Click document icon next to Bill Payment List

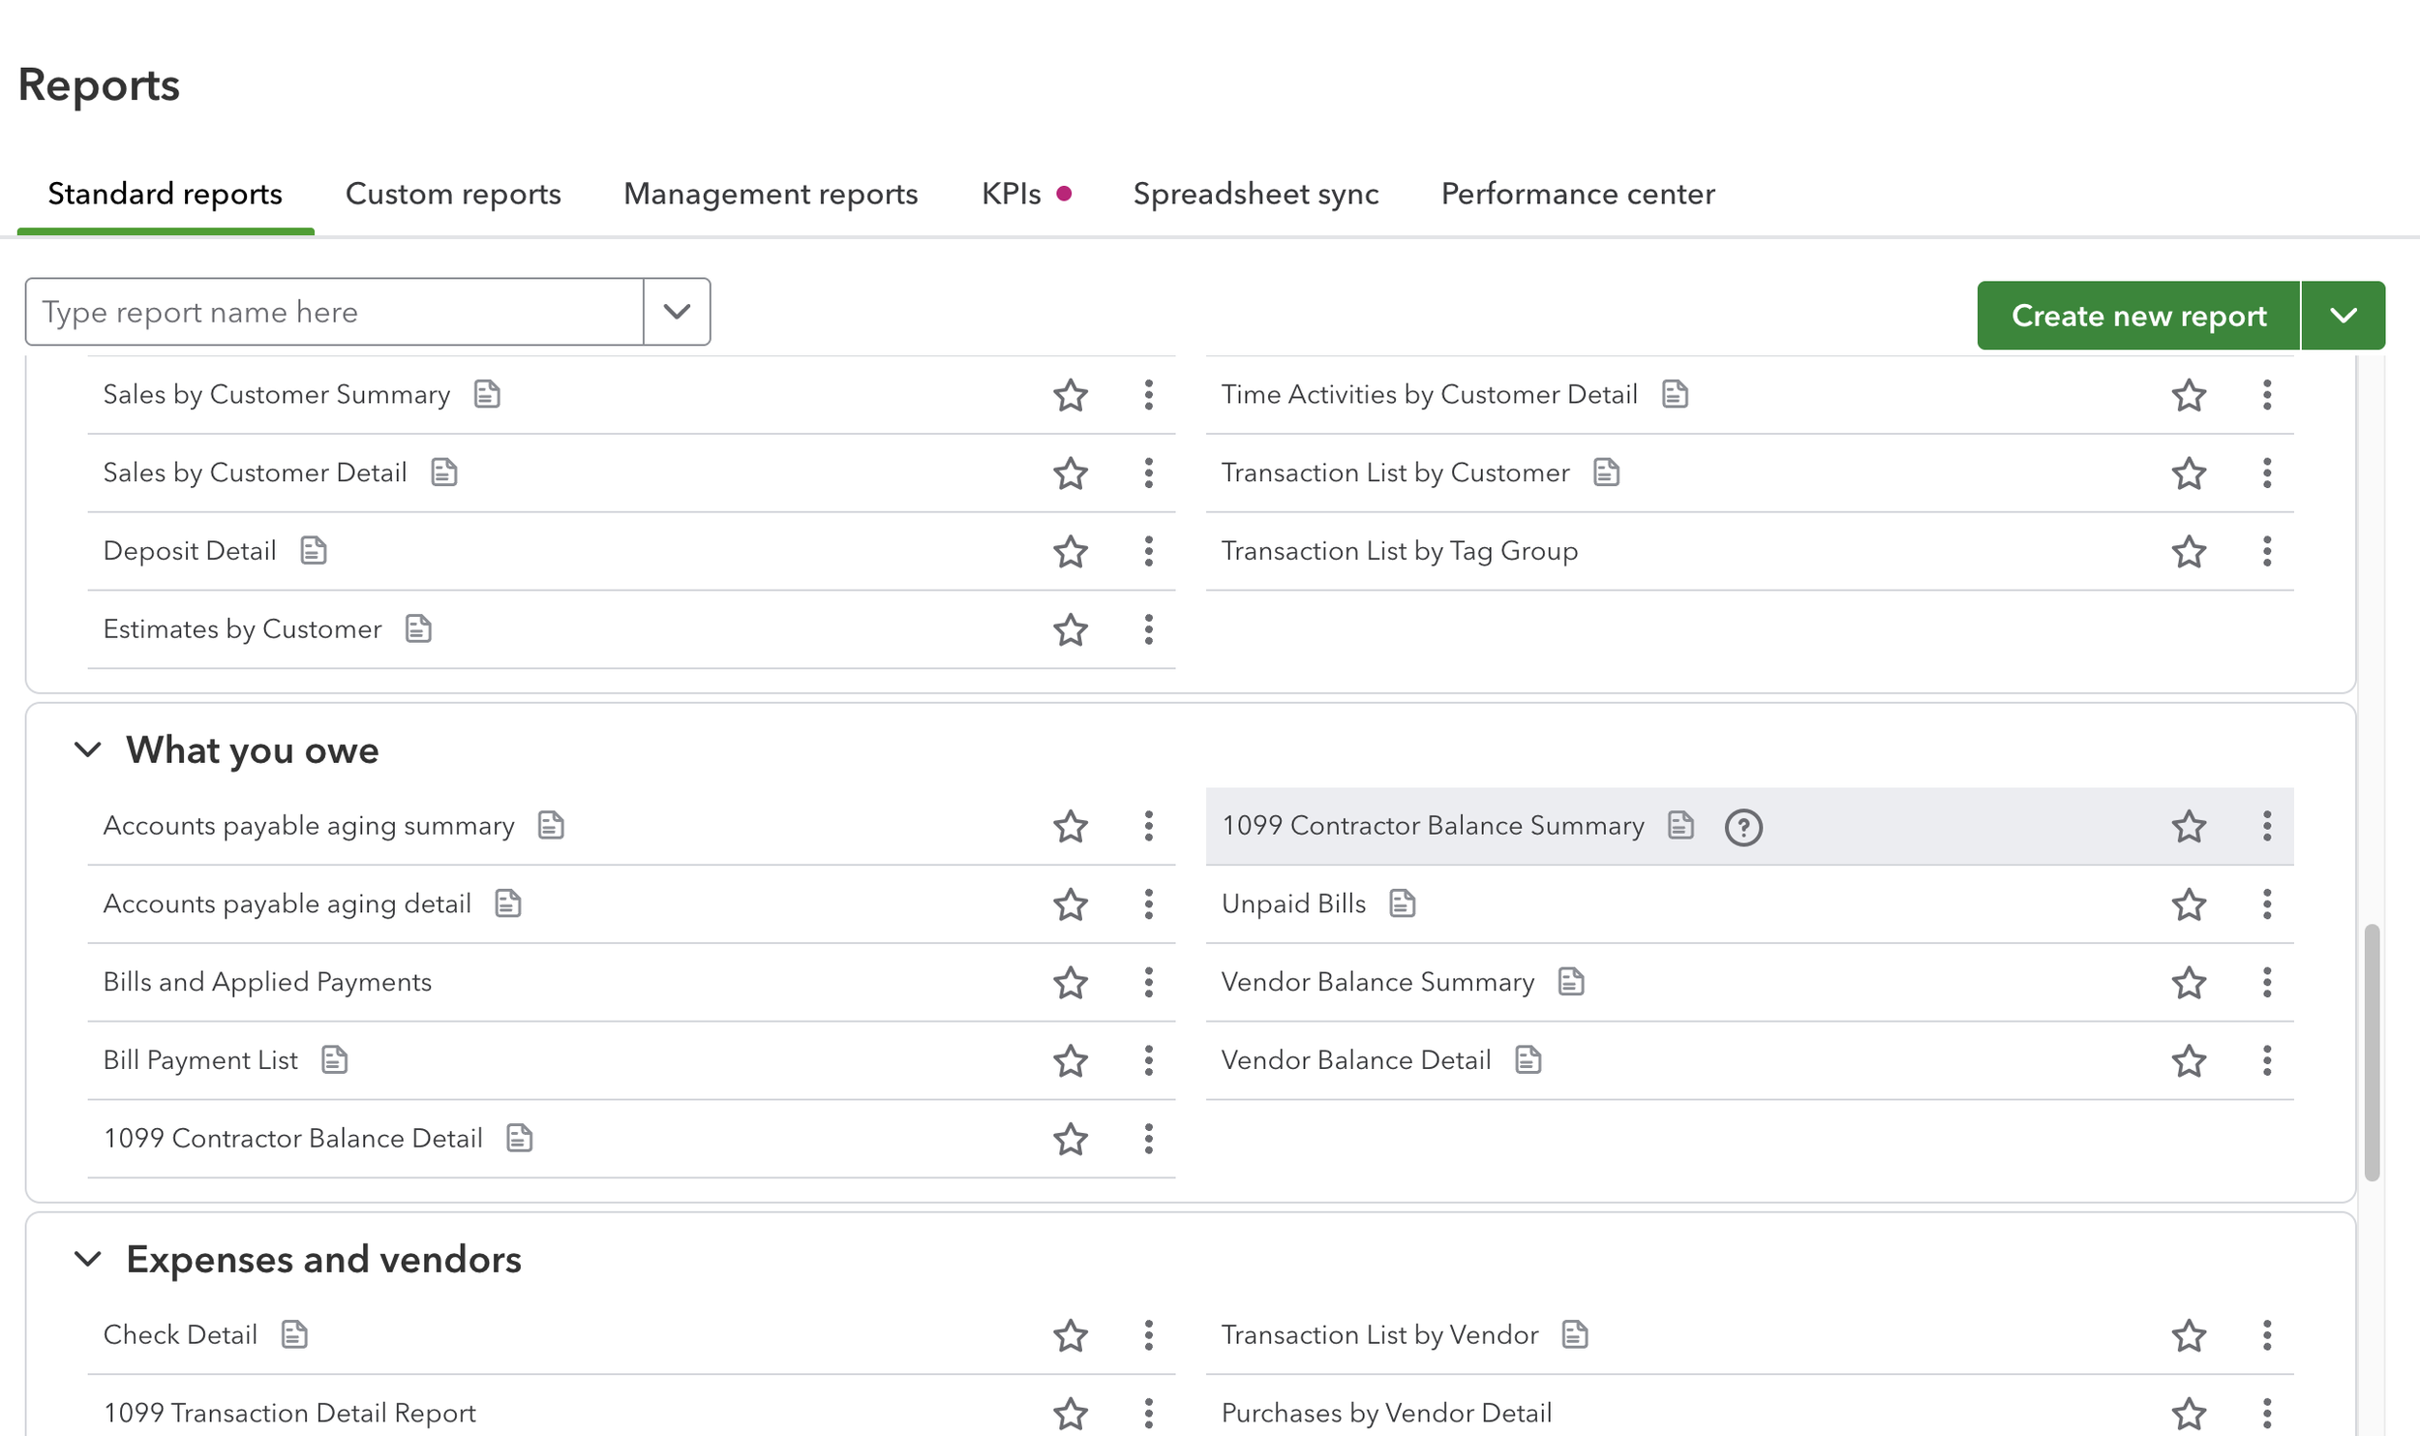click(334, 1060)
